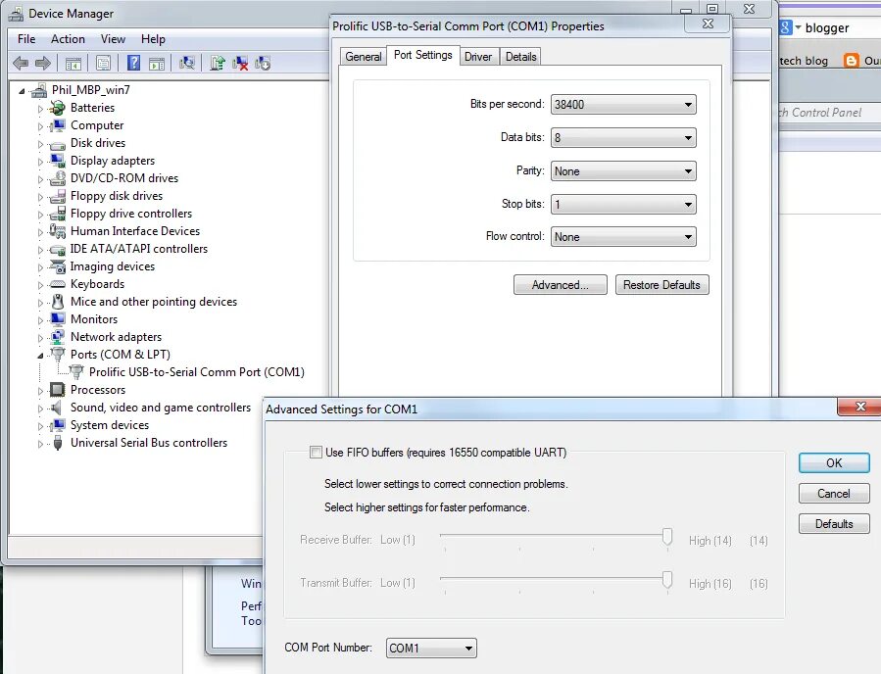Click Cancel in Advanced Settings dialog

coord(834,494)
